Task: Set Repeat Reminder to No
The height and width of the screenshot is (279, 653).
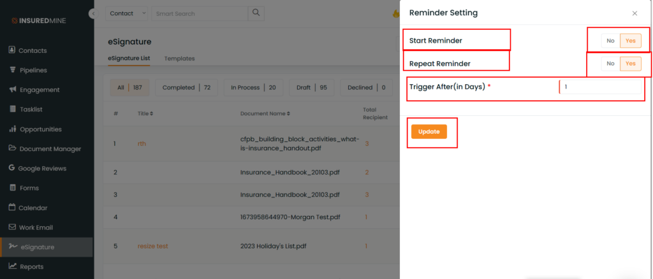Action: click(610, 64)
